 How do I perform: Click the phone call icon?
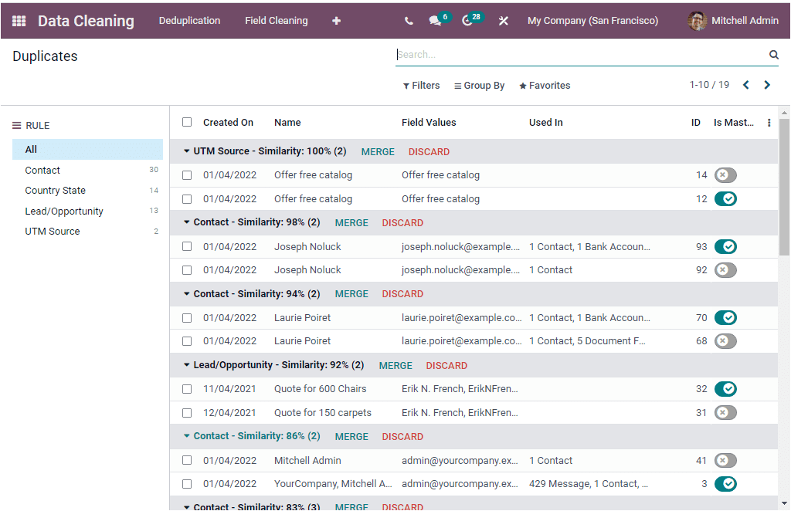point(409,21)
